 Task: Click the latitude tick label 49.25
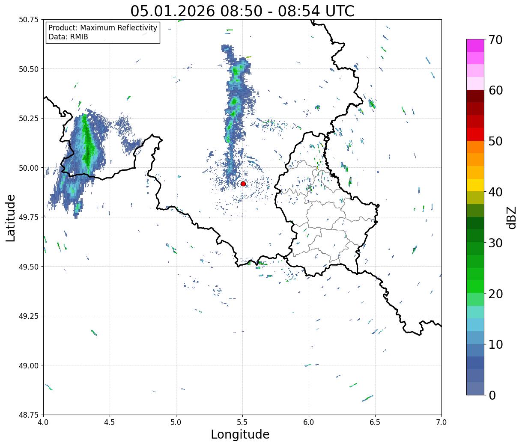coord(29,316)
